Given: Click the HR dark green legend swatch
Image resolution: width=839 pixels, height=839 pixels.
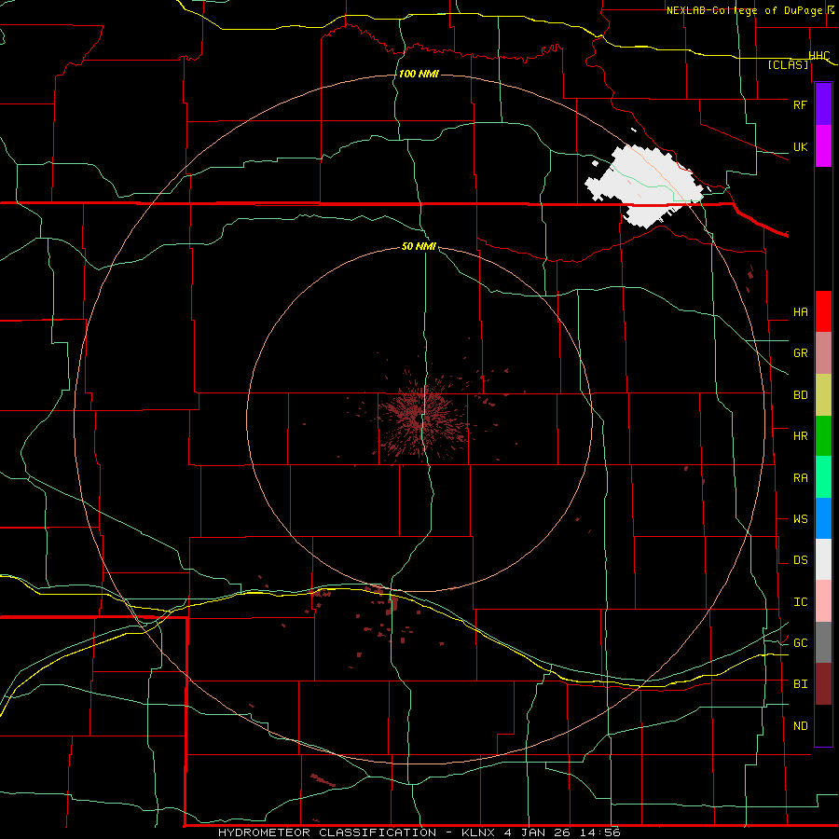Looking at the screenshot, I should 823,435.
